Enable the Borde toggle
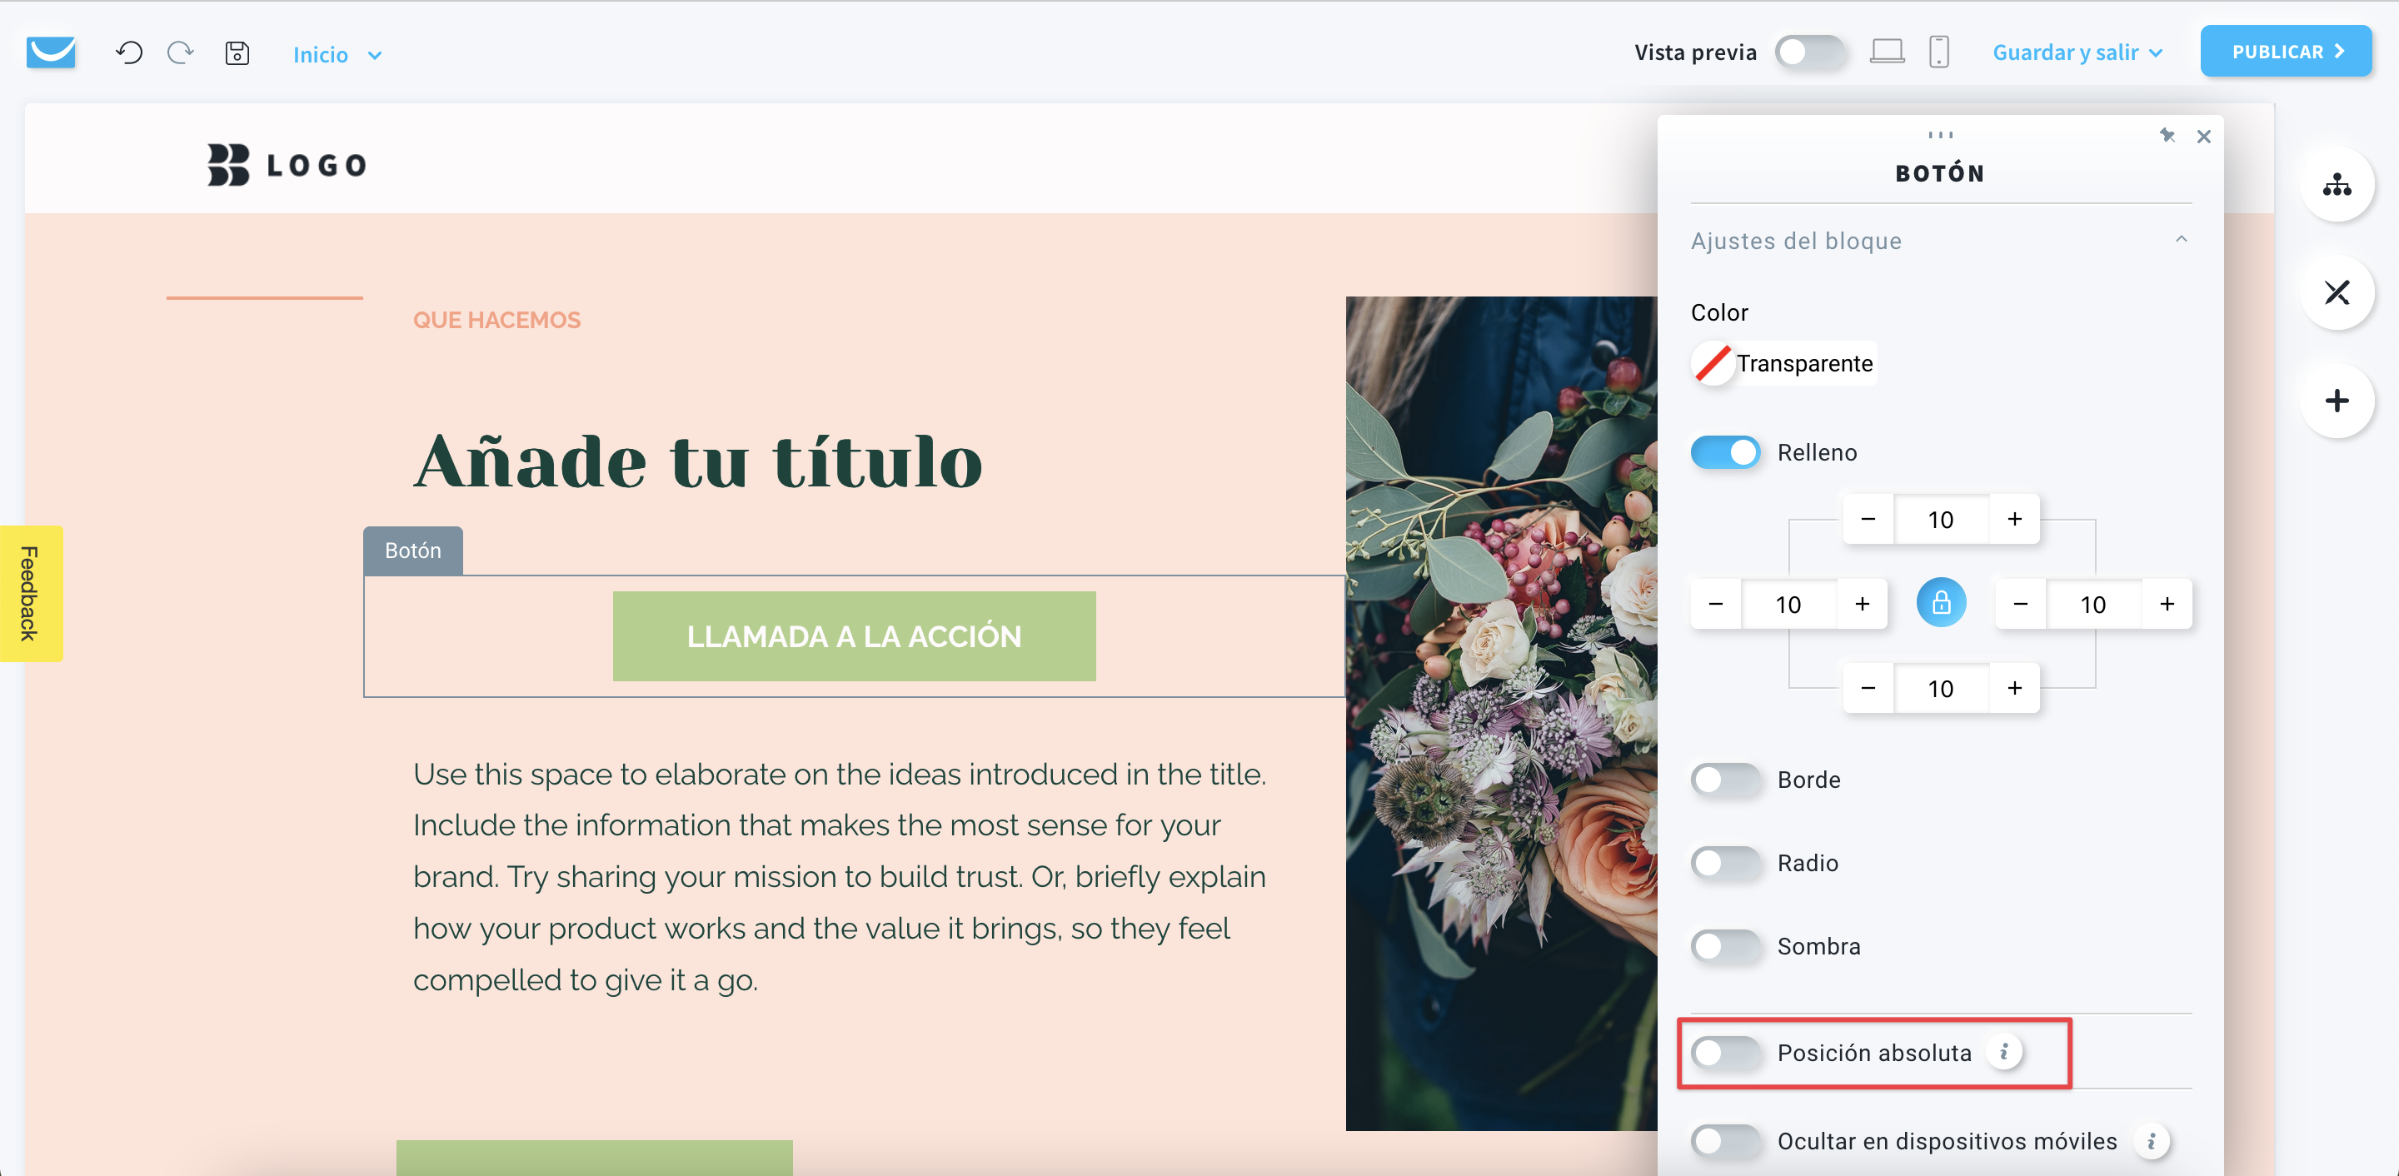Screen dimensions: 2399x1176 click(x=1725, y=780)
